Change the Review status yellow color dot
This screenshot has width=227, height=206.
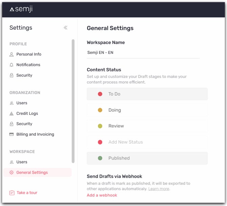[100, 126]
